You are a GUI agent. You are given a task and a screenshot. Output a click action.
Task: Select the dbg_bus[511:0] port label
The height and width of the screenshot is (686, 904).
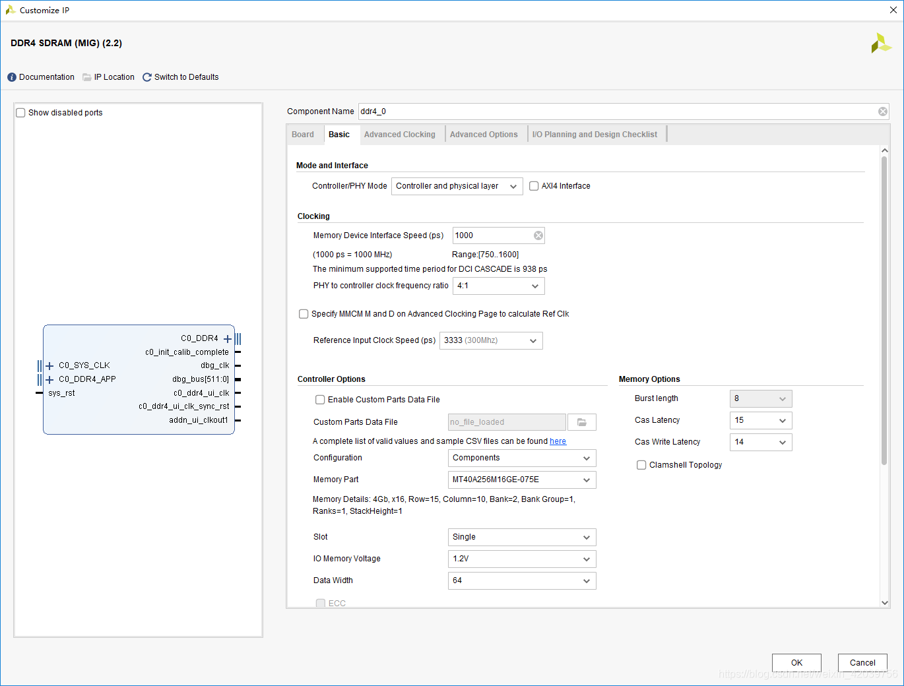pyautogui.click(x=201, y=379)
